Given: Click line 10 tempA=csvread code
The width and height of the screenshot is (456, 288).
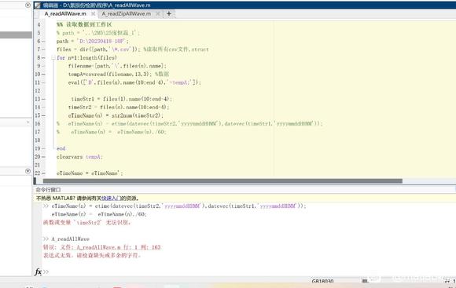Looking at the screenshot, I should pos(119,75).
